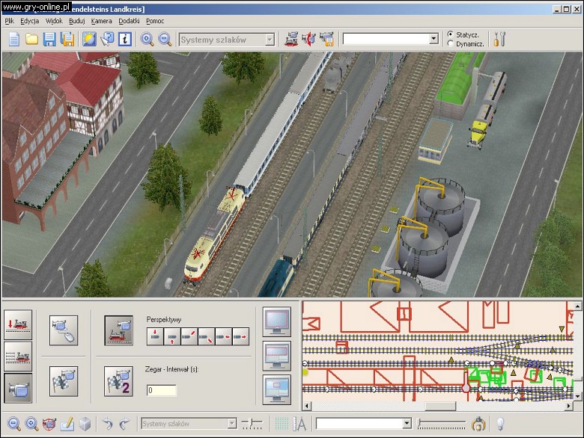The width and height of the screenshot is (584, 438).
Task: Click the gray 3D cube icon
Action: pos(85,424)
